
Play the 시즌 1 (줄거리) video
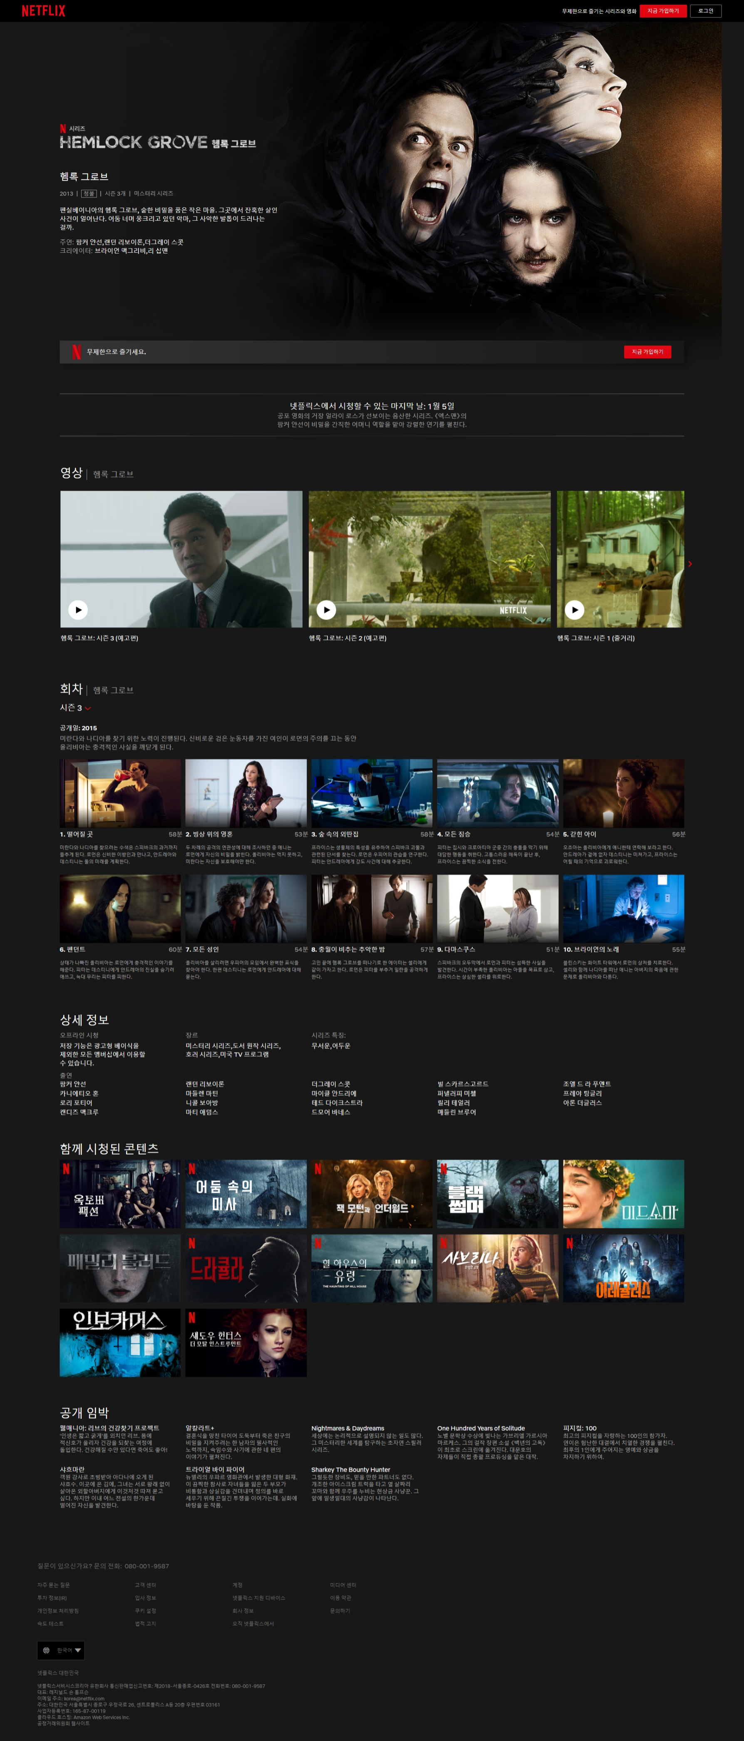[574, 610]
